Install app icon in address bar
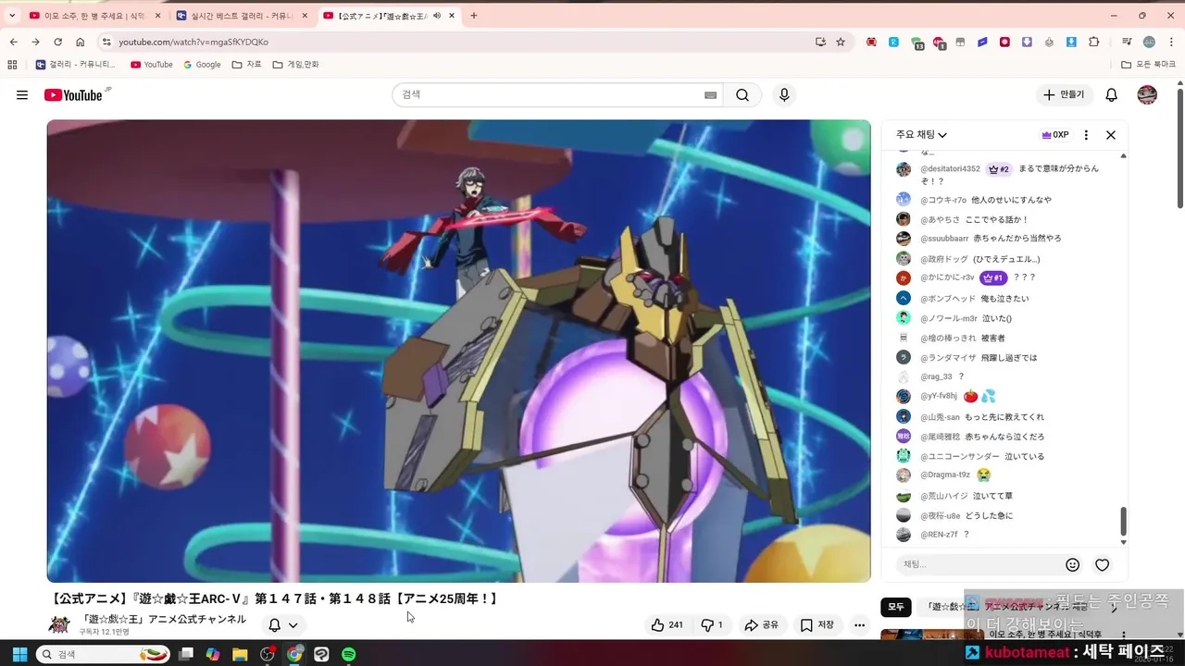 820,42
